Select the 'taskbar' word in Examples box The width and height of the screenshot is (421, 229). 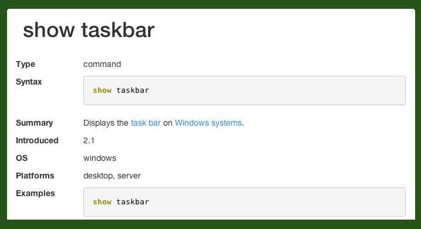click(133, 202)
